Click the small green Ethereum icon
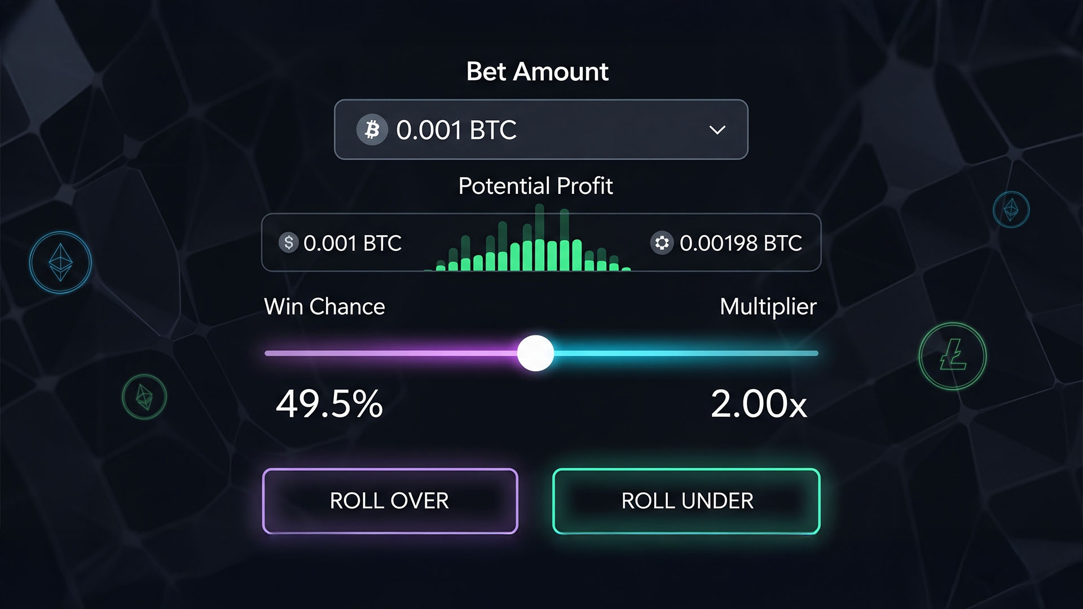This screenshot has height=609, width=1083. coord(144,396)
